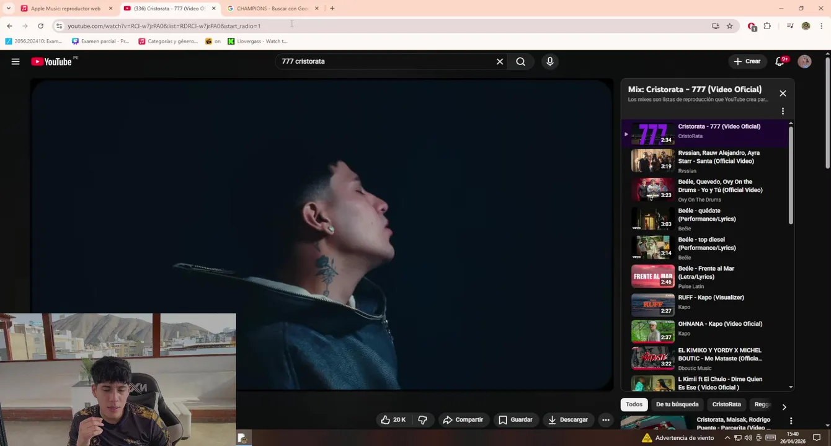Go back in browser history

click(x=9, y=26)
